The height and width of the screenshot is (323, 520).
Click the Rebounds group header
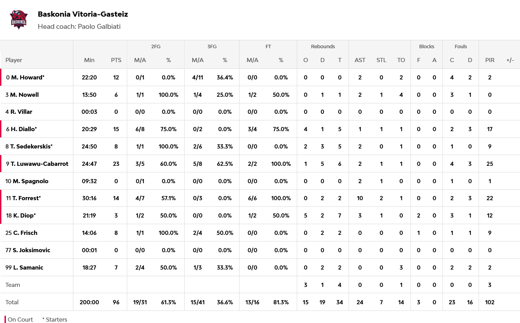tap(323, 46)
